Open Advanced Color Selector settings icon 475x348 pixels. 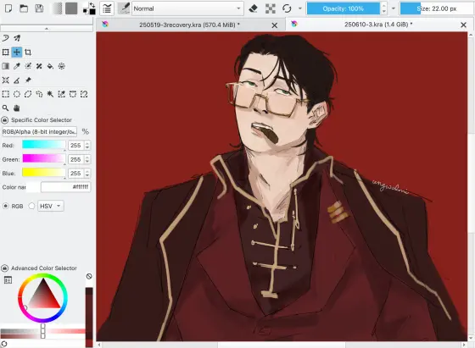click(8, 280)
